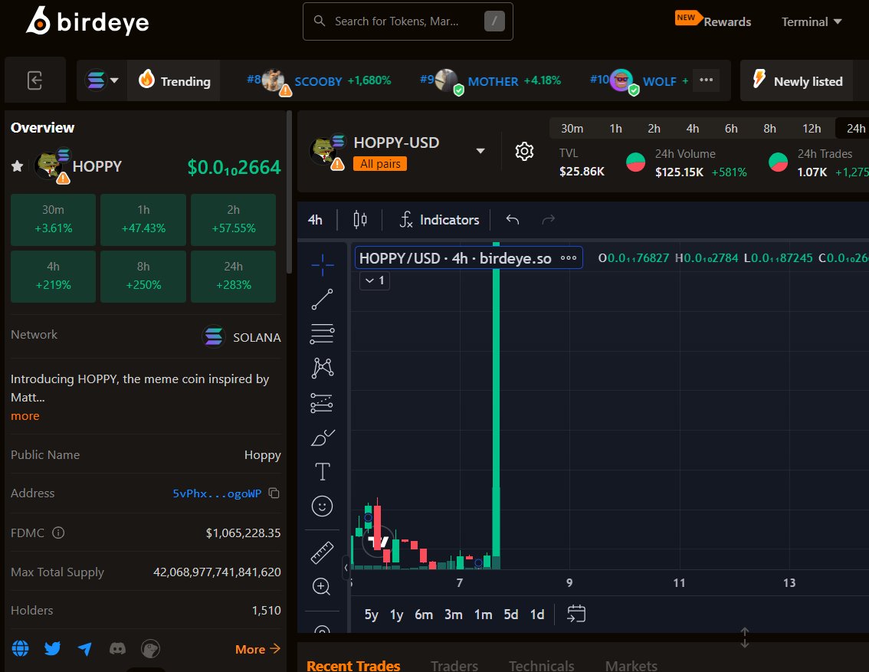Image resolution: width=869 pixels, height=672 pixels.
Task: Select the crosshair cursor tool
Action: pos(322,265)
